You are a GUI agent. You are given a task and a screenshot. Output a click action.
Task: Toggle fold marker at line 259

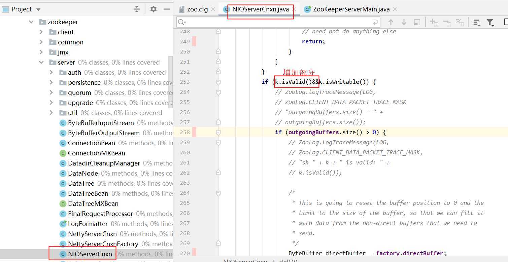coord(218,143)
